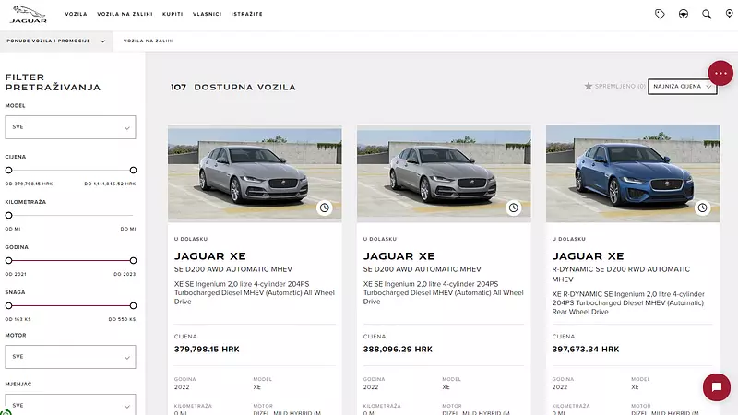Open the Najniža cijena sort dropdown
Viewport: 738px width, 415px height.
tap(683, 87)
